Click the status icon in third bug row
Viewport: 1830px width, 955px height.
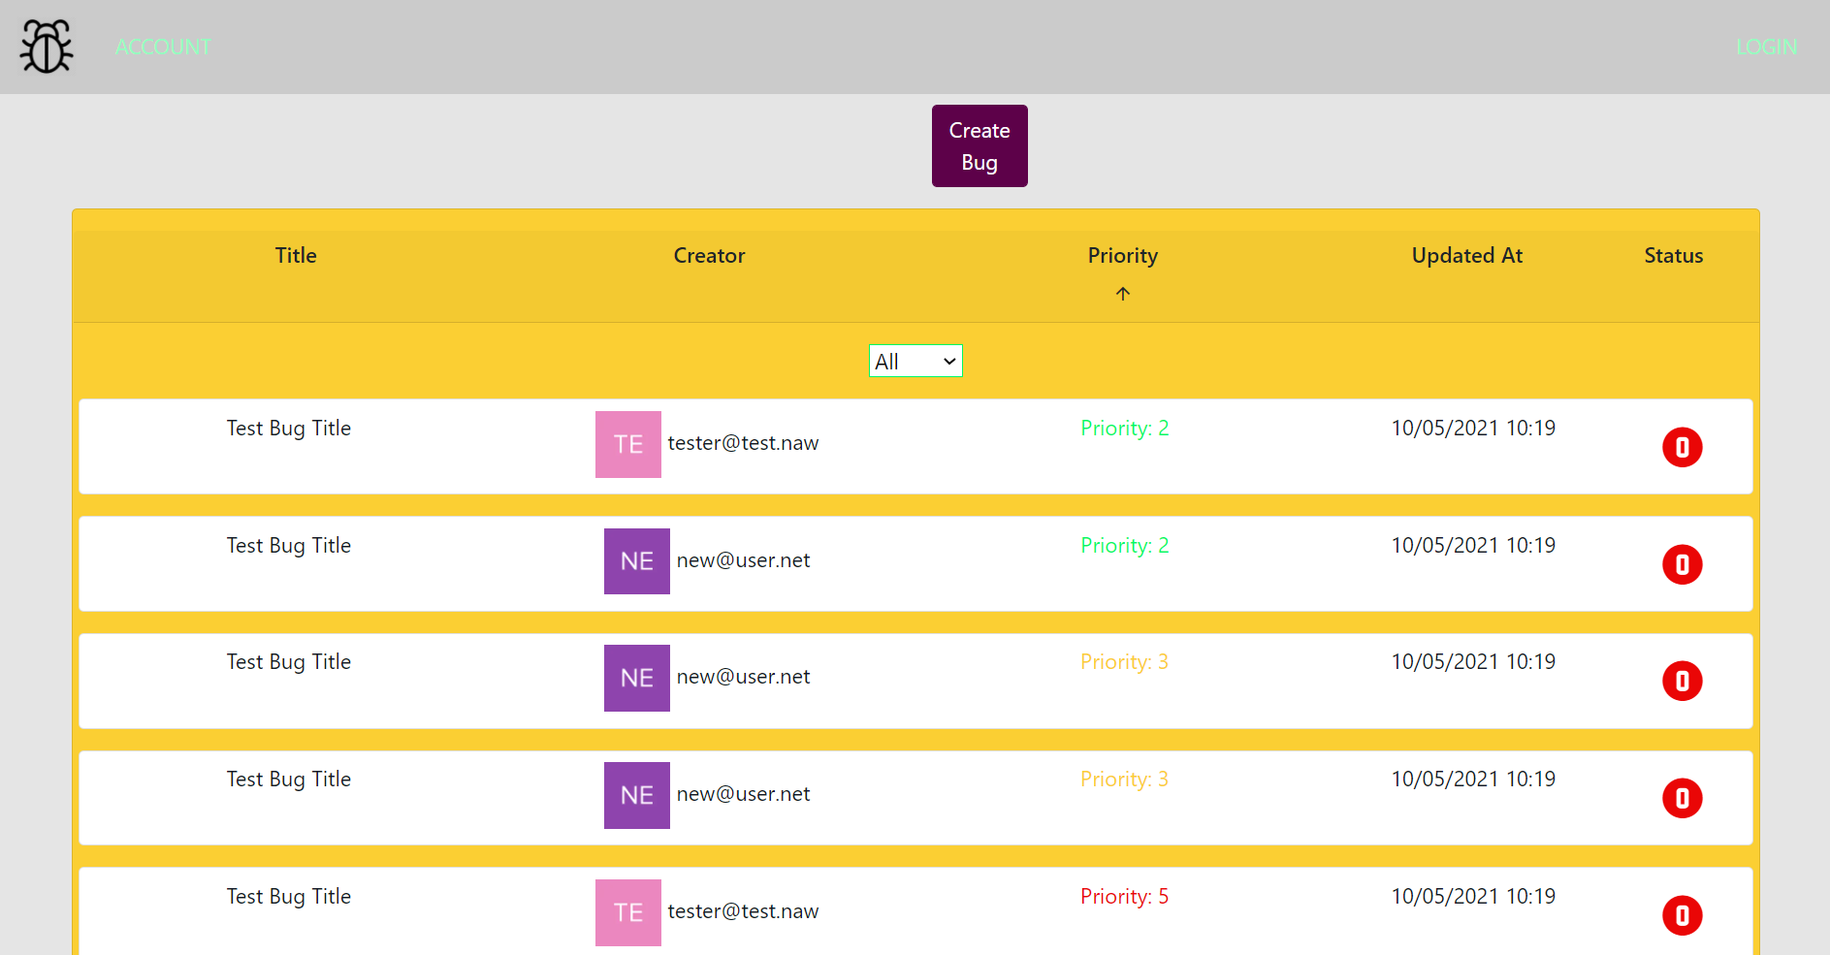(1682, 681)
